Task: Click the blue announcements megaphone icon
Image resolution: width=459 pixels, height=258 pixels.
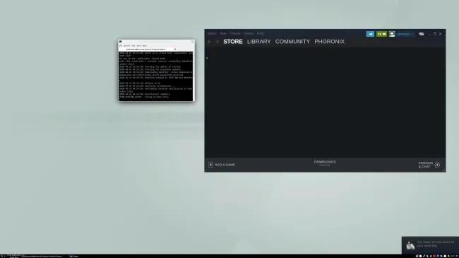Action: pos(370,34)
